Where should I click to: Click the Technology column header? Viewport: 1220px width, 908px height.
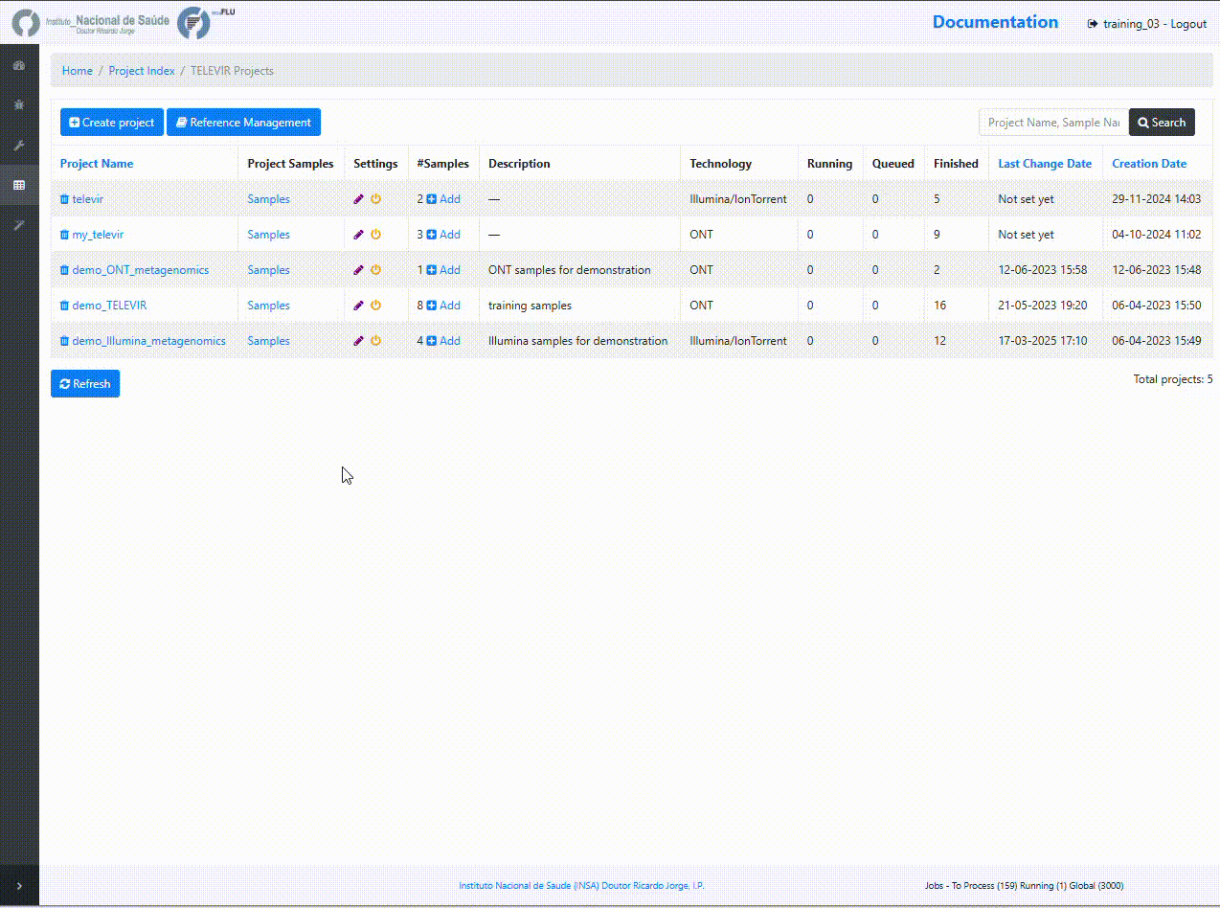[721, 164]
